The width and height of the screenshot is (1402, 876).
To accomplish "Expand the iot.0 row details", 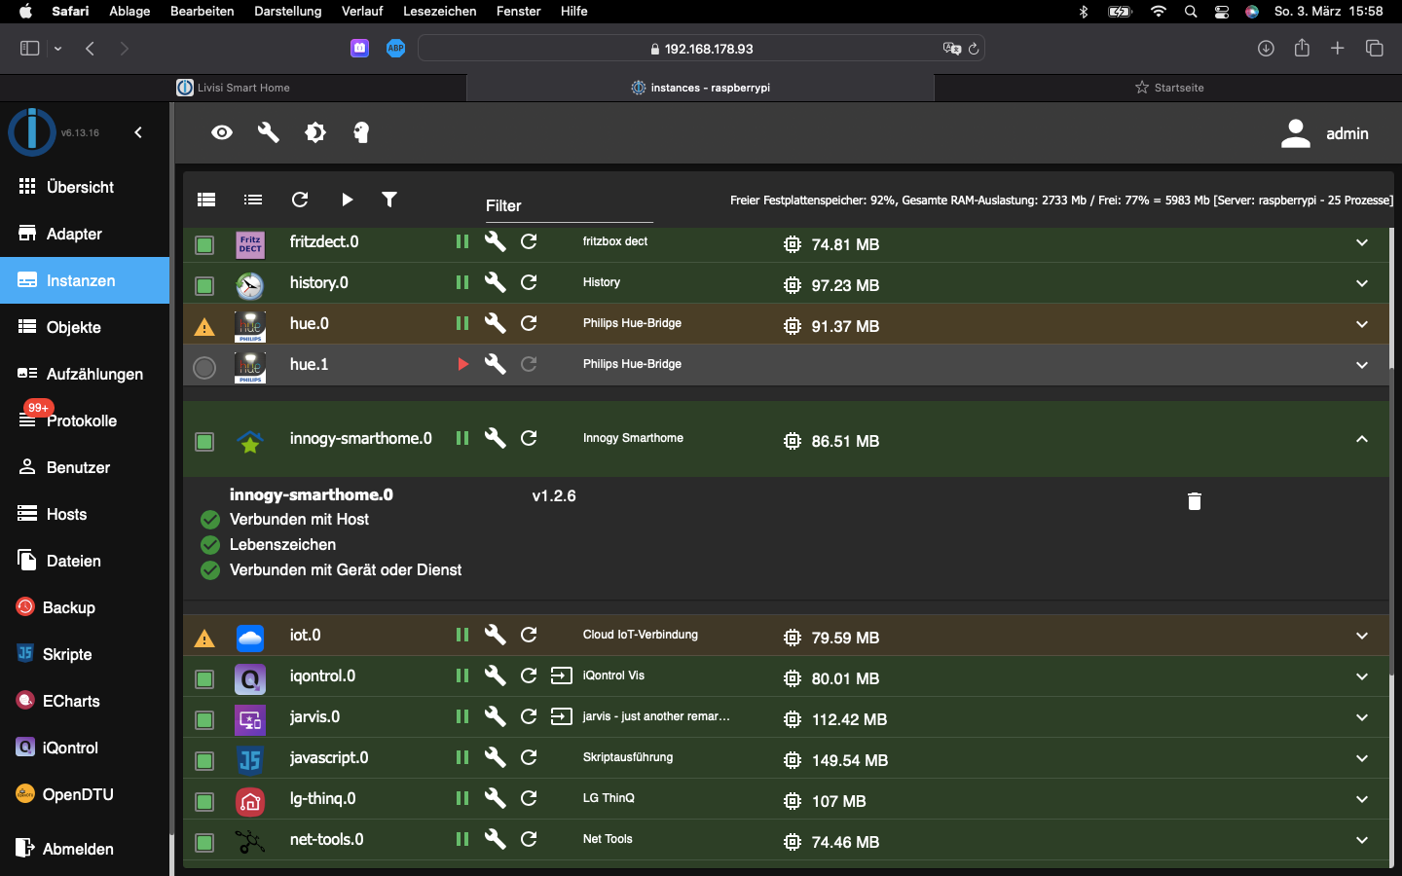I will click(x=1362, y=636).
